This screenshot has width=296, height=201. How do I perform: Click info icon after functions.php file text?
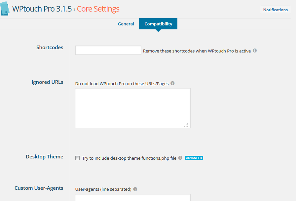click(180, 158)
